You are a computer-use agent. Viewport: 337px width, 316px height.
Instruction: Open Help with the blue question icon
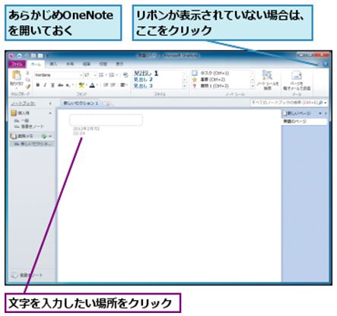click(x=326, y=64)
